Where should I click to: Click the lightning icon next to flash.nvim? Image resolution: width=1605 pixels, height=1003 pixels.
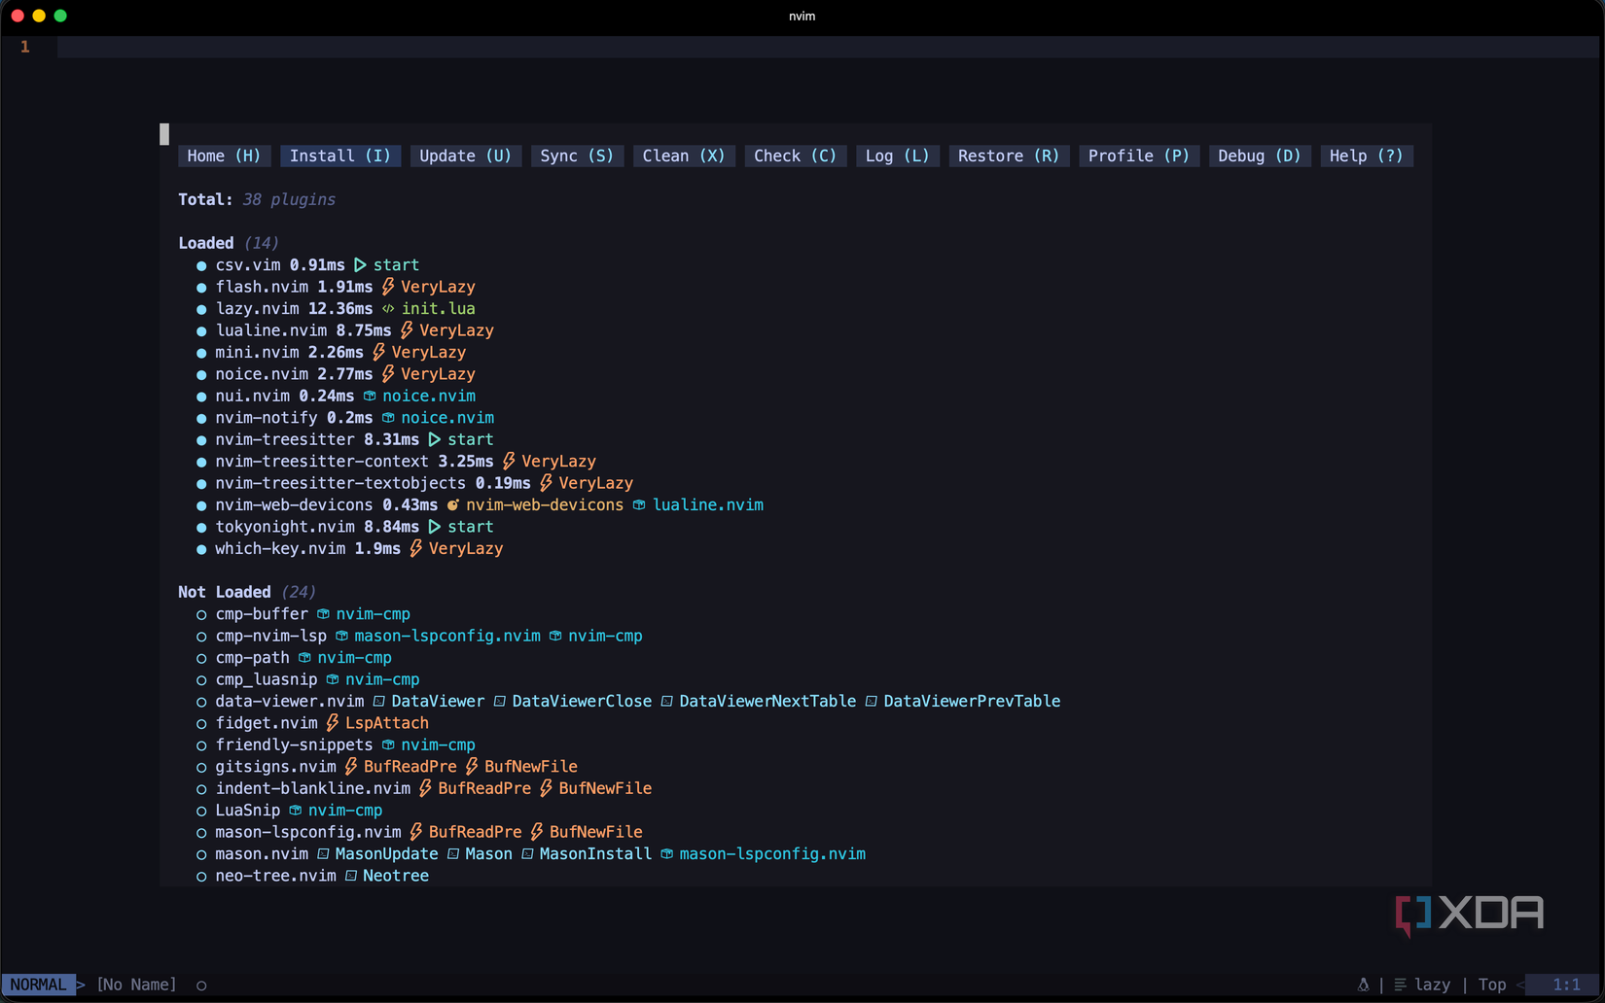tap(388, 287)
